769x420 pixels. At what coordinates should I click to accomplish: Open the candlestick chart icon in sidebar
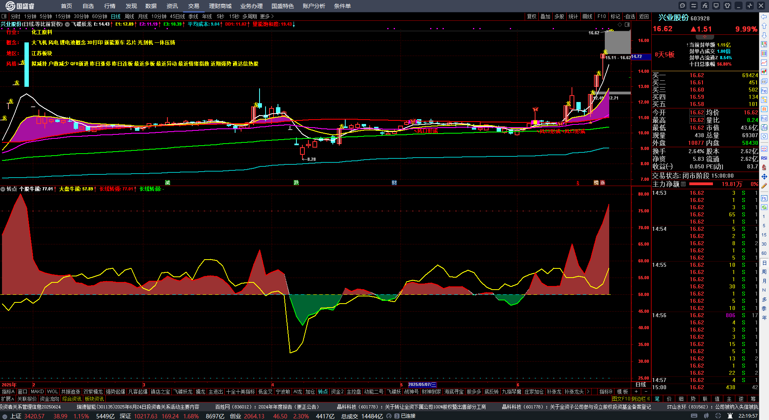click(x=764, y=72)
